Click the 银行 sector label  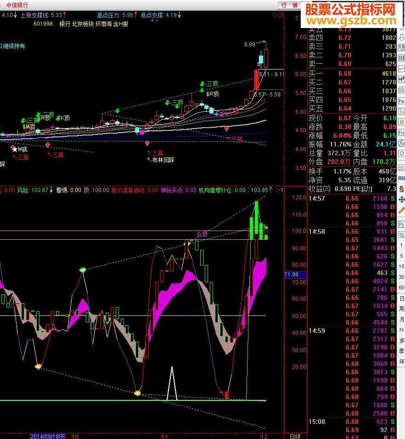click(65, 24)
